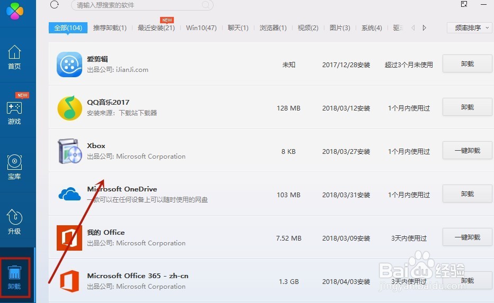Viewport: 494px width, 303px height.
Task: Click the refresh circular arrow icon
Action: 55,5
